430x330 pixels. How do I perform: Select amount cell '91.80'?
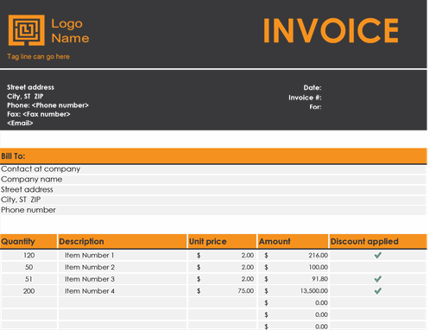click(293, 279)
